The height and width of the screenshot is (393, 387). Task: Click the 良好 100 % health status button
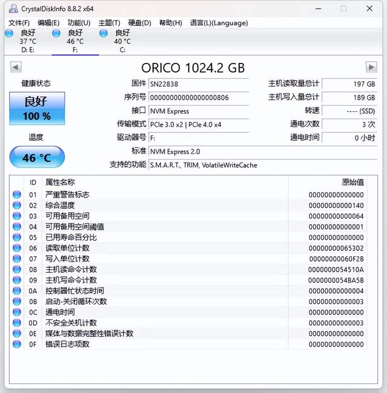click(x=37, y=108)
